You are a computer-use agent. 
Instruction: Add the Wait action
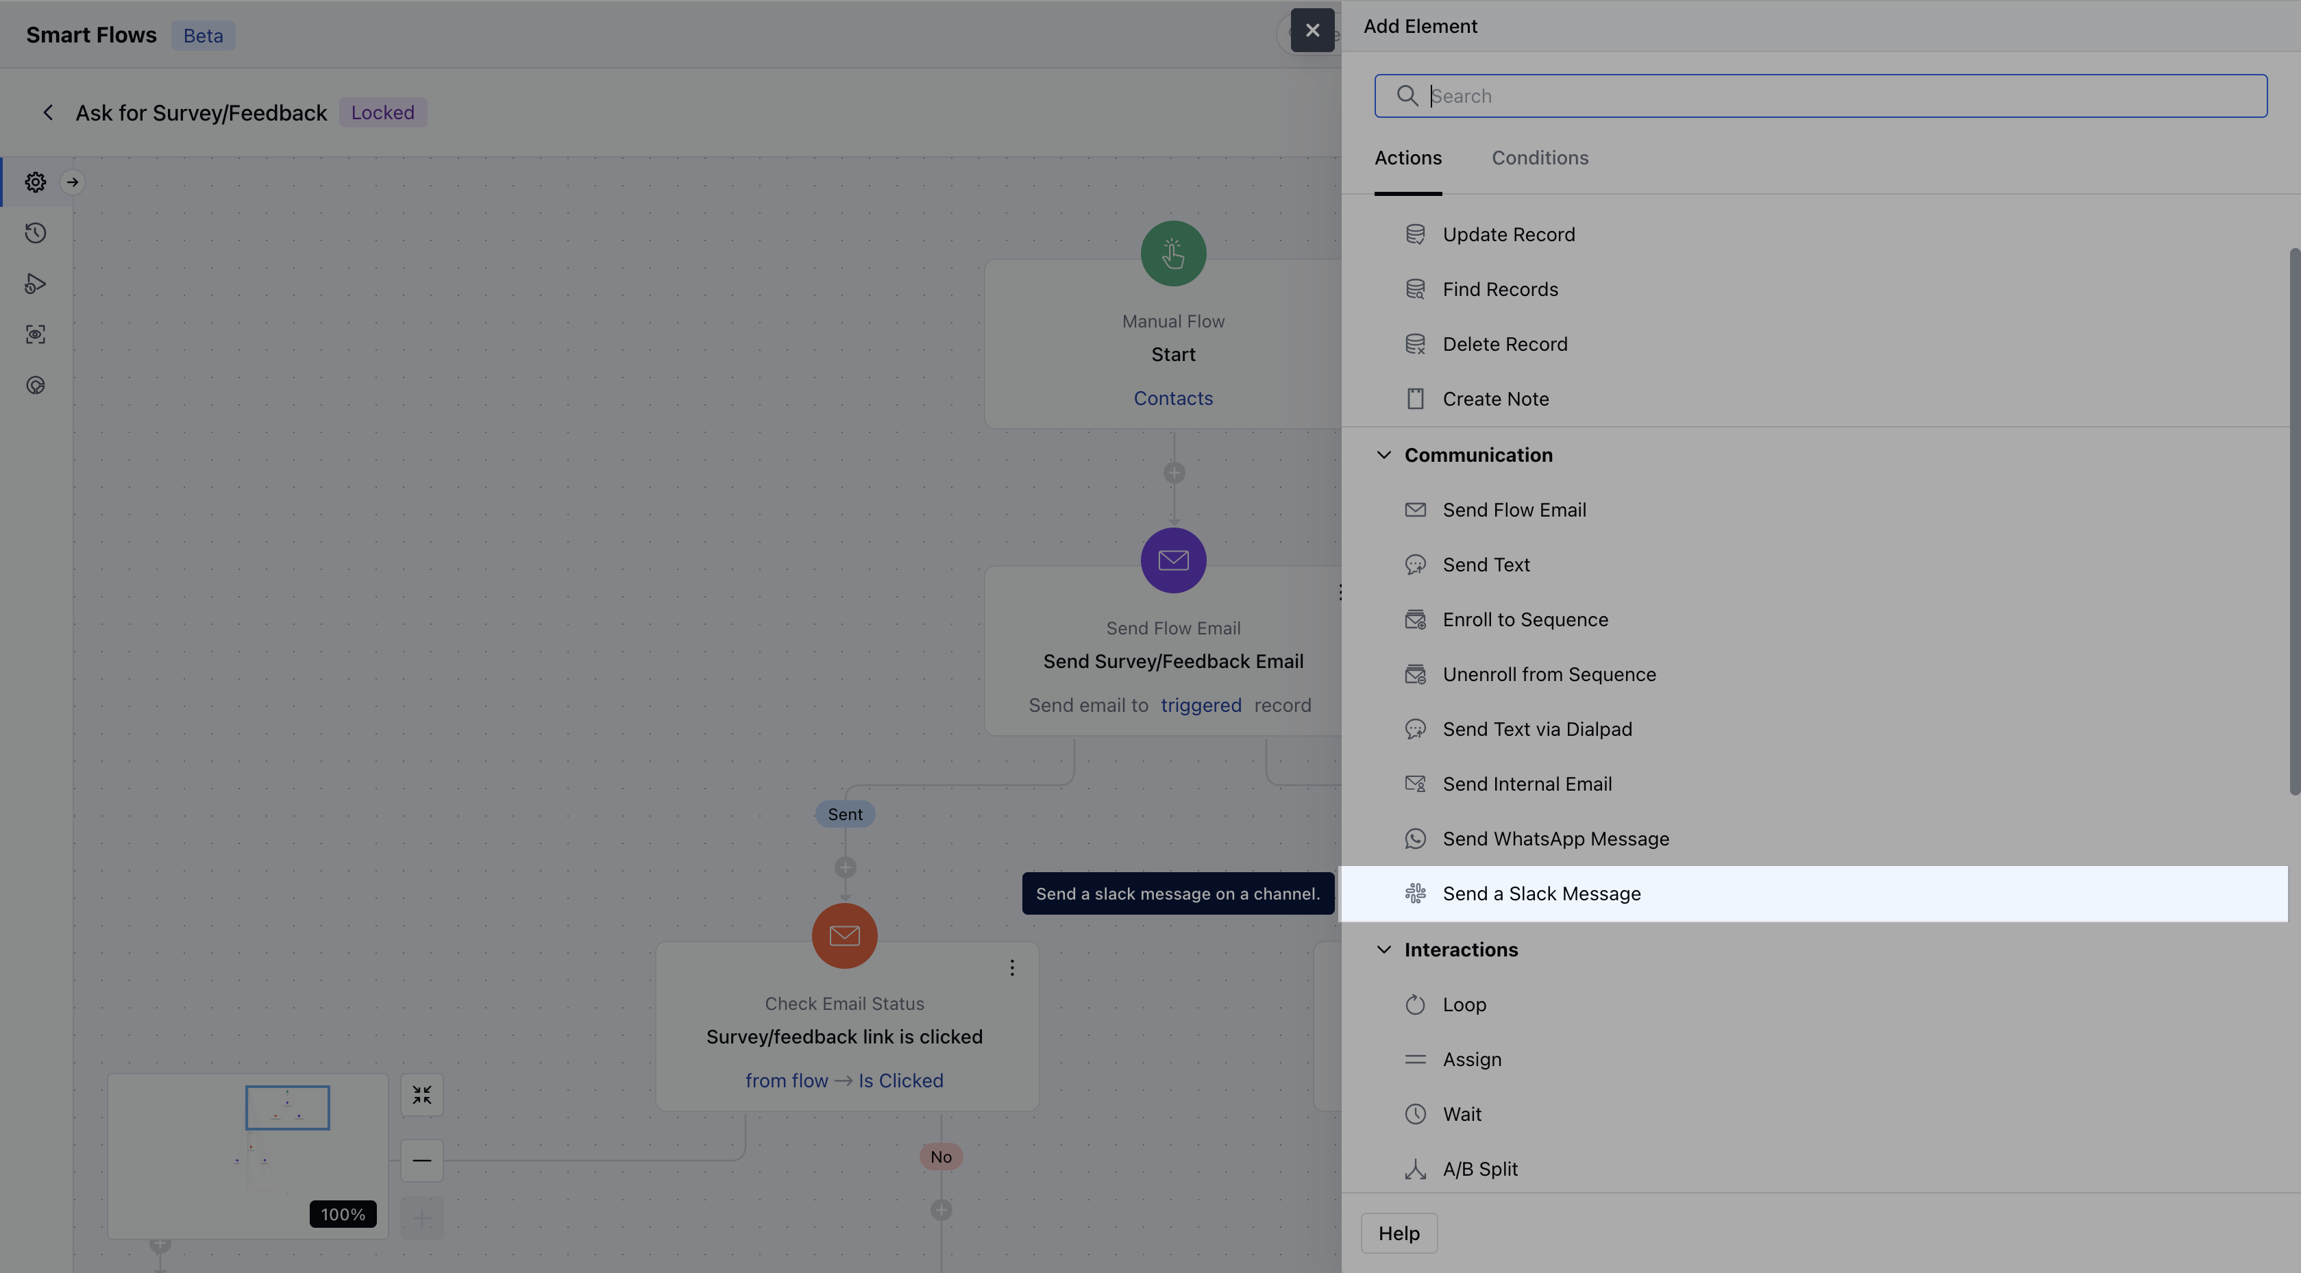(1462, 1115)
